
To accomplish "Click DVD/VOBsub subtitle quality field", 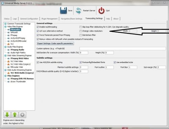I will pyautogui.click(x=84, y=71).
